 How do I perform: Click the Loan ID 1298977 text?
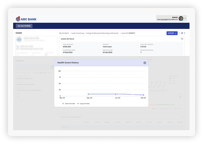[x=128, y=33]
